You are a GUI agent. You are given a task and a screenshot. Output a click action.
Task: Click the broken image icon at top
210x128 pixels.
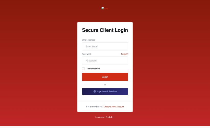coord(103,8)
